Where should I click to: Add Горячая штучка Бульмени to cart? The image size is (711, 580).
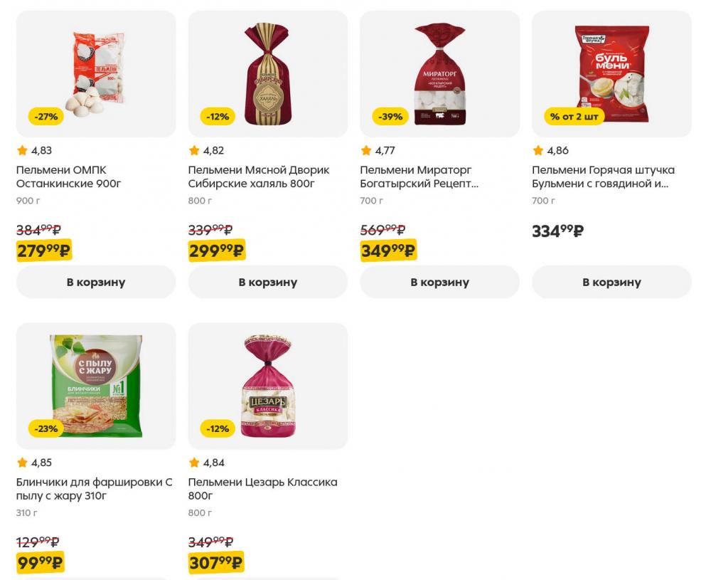(611, 282)
